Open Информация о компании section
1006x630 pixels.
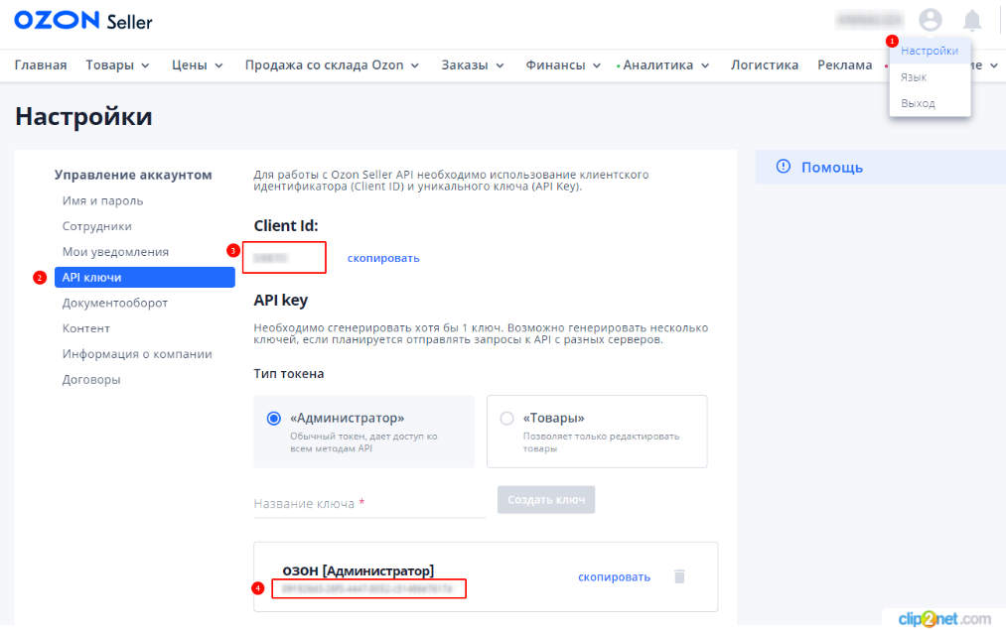pyautogui.click(x=137, y=354)
